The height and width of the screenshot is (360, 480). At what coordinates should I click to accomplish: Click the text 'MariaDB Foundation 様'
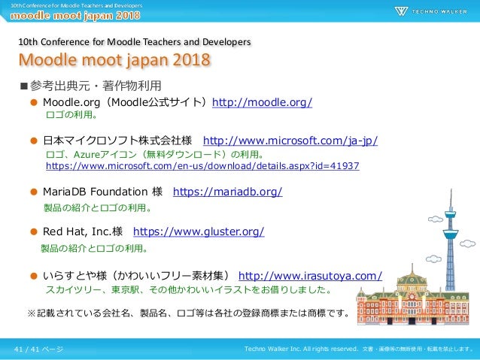(x=102, y=192)
